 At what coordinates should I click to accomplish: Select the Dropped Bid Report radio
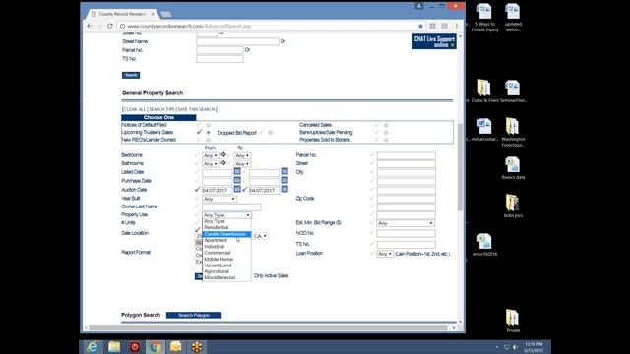tap(271, 133)
